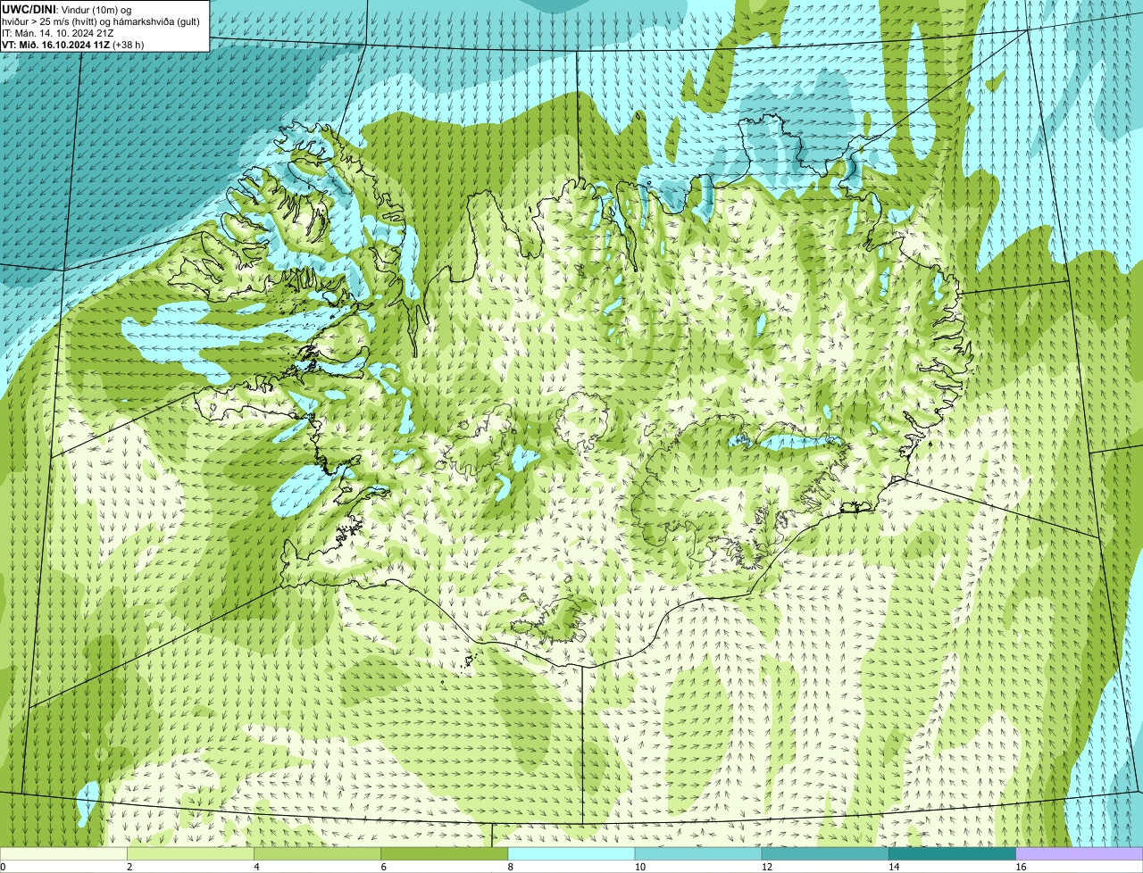Viewport: 1143px width, 873px height.
Task: Click the legend scale label '10'
Action: pos(640,867)
